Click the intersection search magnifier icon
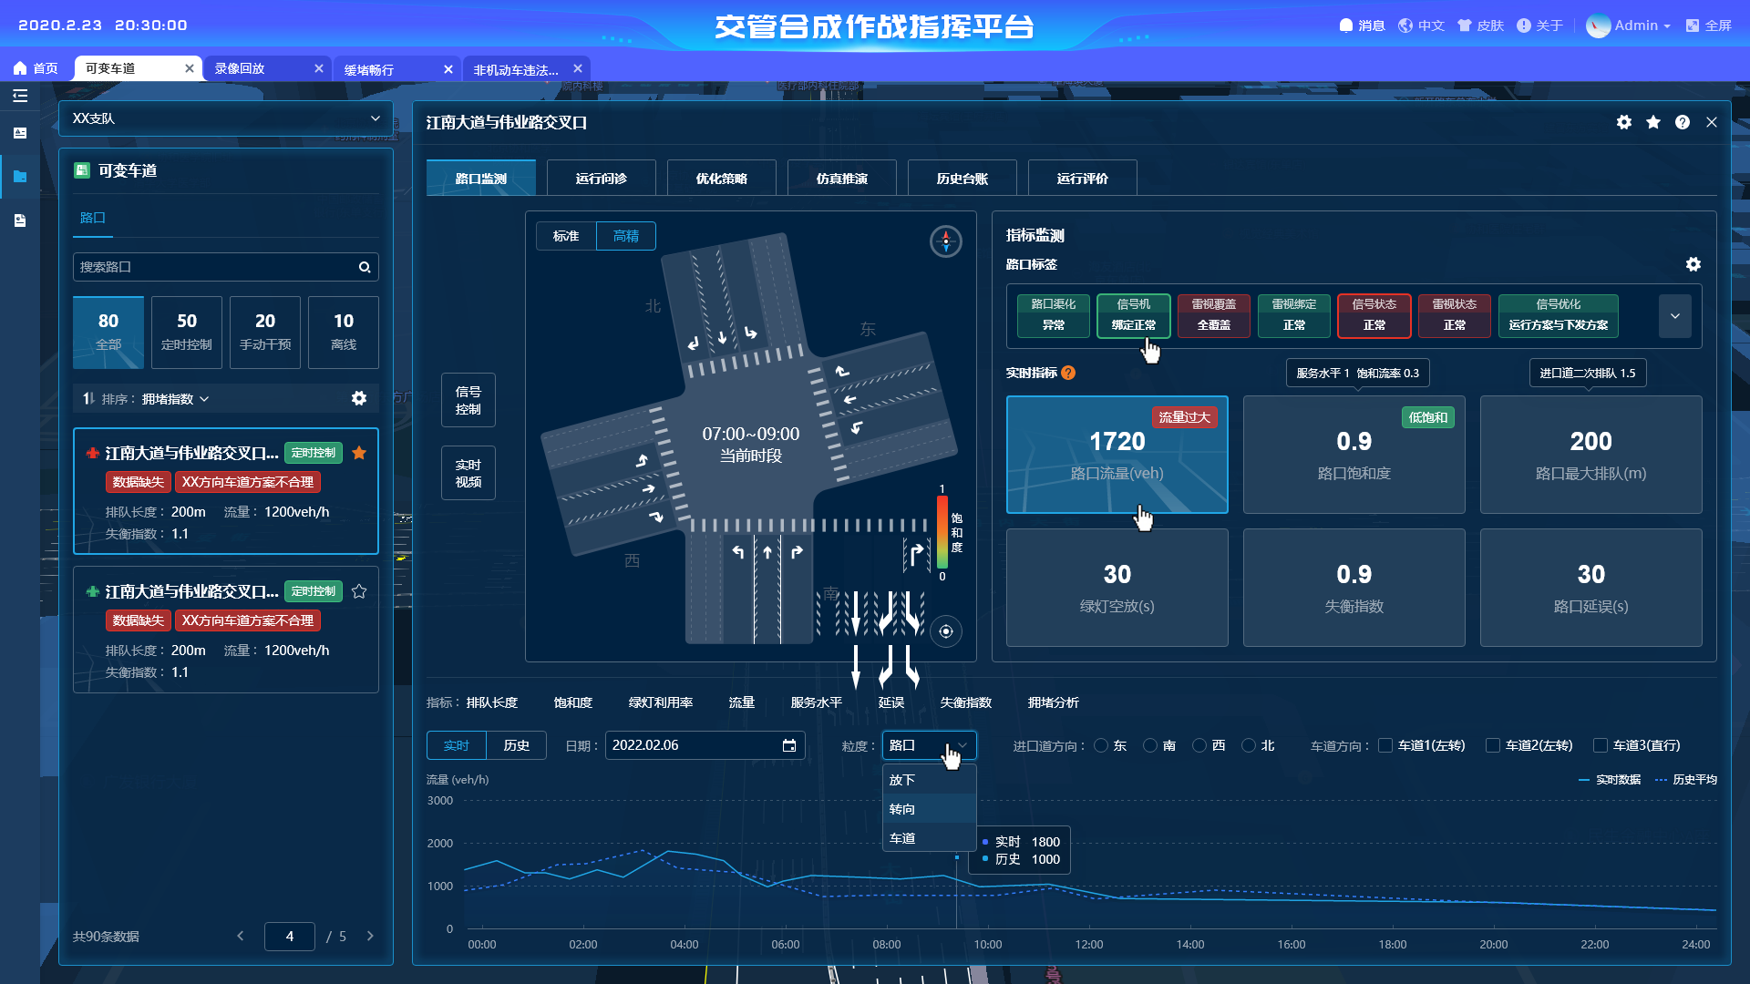The image size is (1750, 984). (x=365, y=267)
